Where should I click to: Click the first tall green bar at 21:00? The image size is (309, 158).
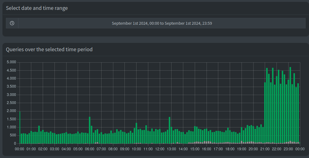[265, 113]
